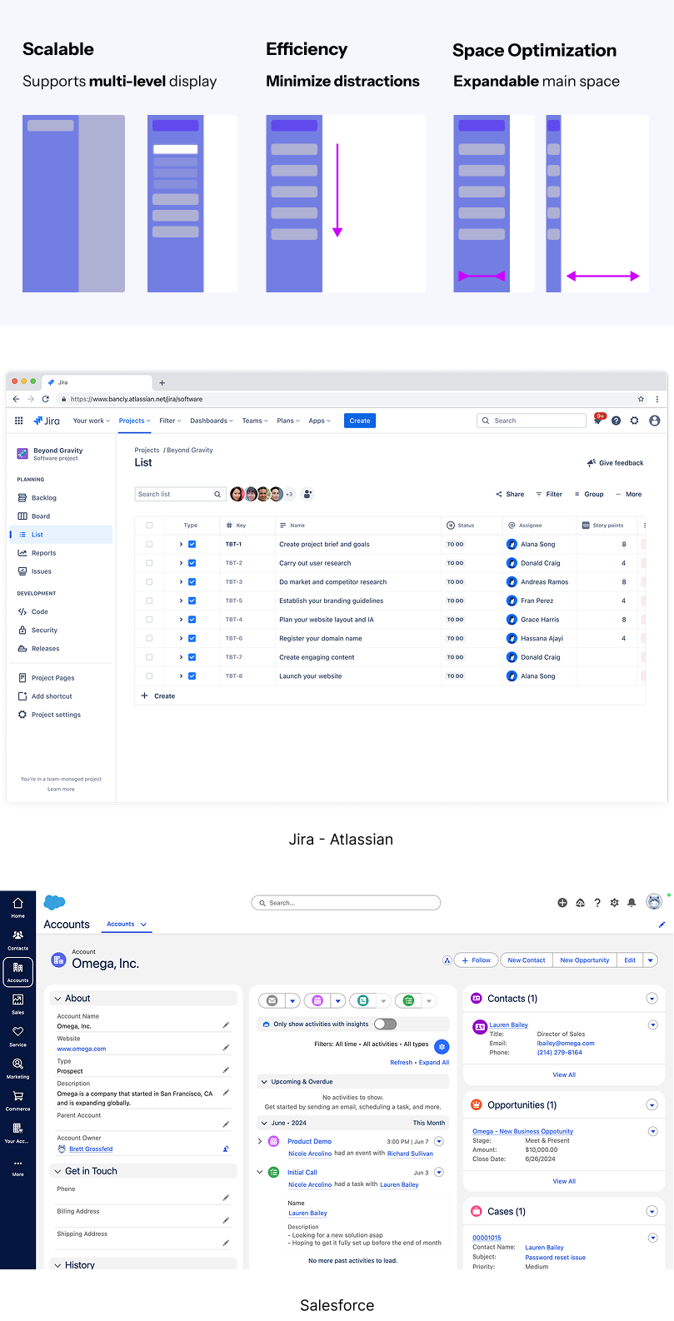
Task: Expand the Product Demo activity chevron
Action: coord(260,1142)
